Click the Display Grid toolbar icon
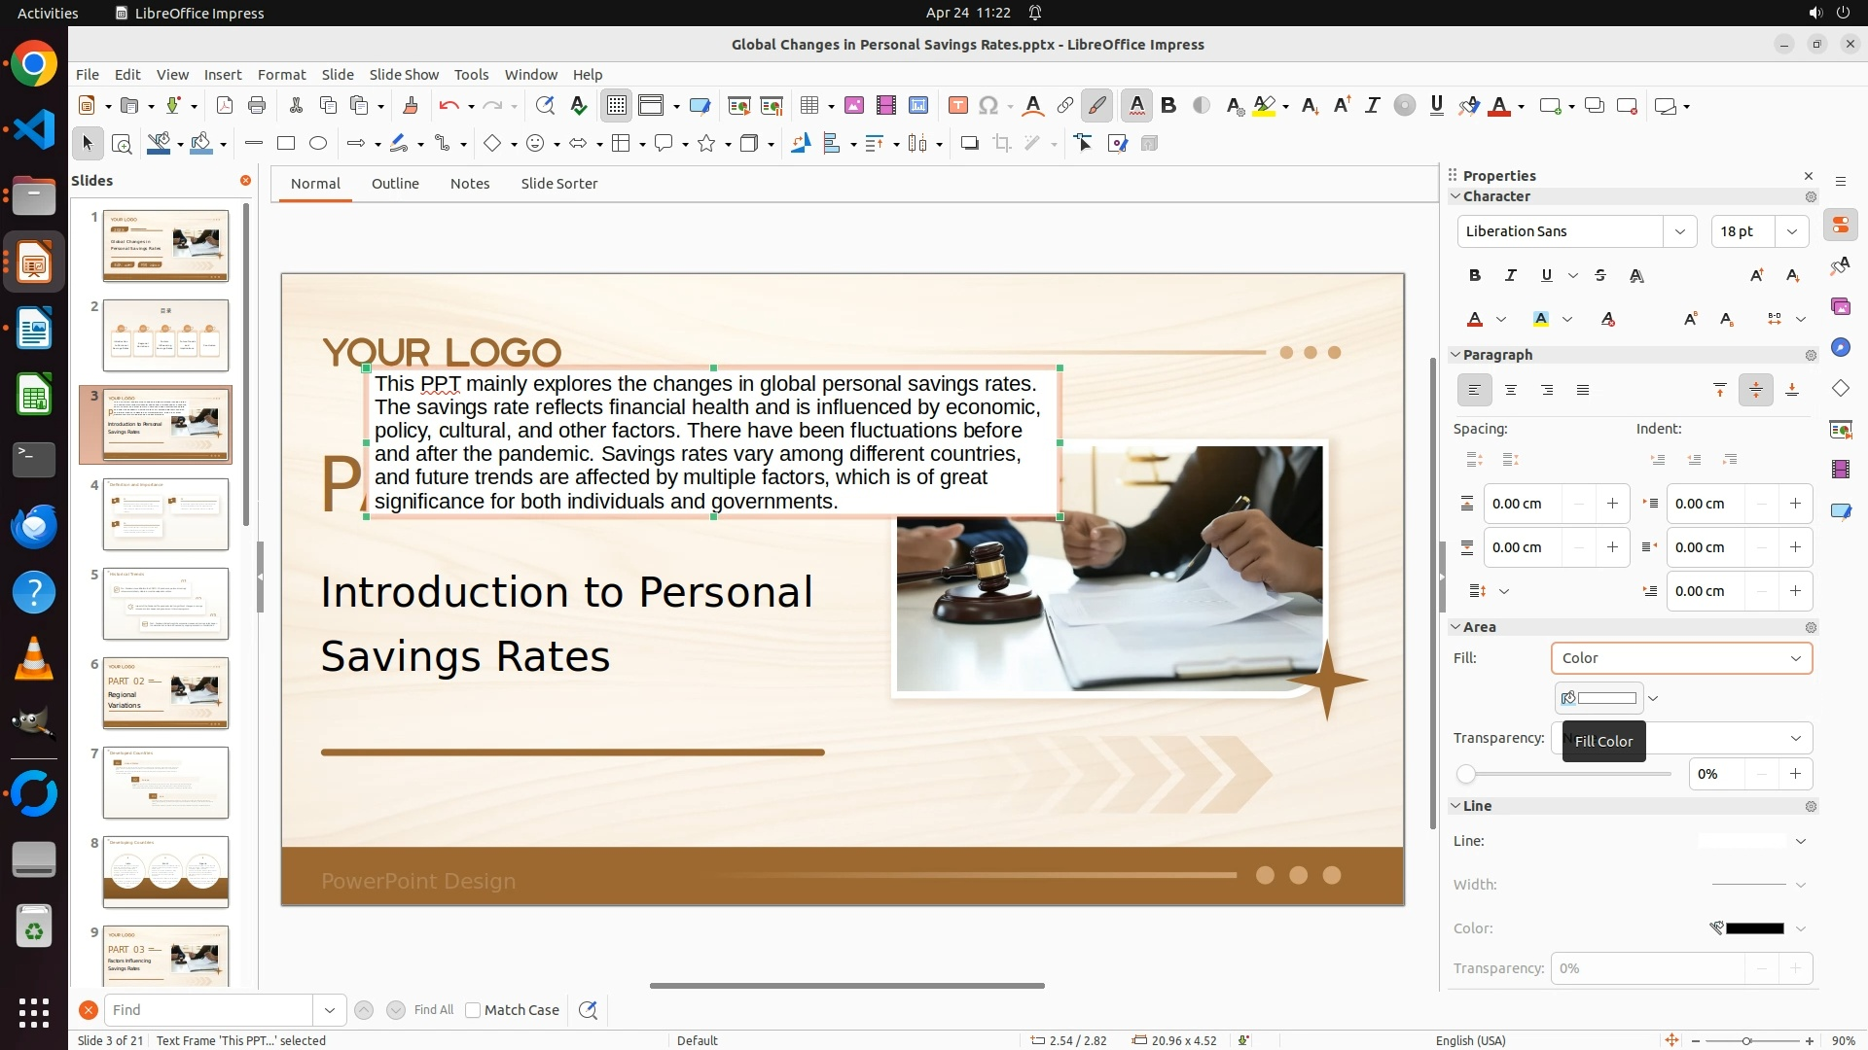 click(617, 106)
